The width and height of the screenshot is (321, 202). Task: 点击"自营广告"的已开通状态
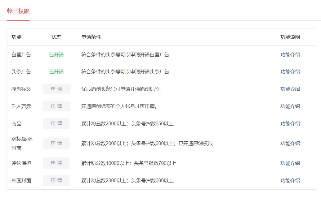pos(56,54)
